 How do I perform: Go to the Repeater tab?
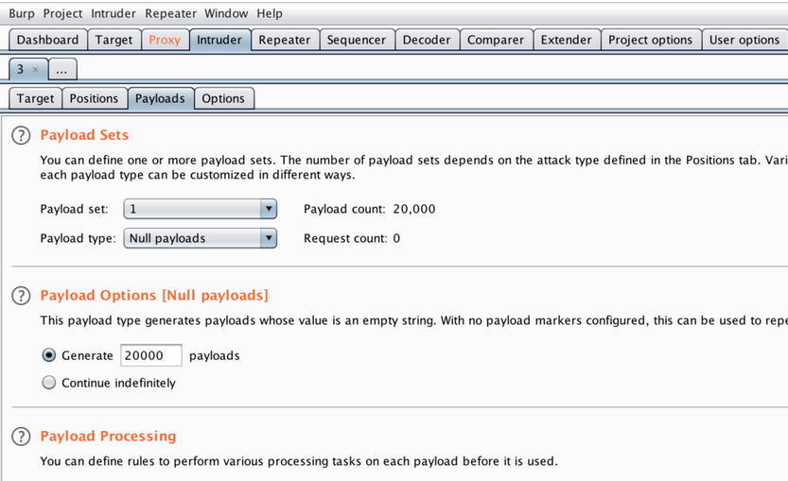[x=284, y=40]
